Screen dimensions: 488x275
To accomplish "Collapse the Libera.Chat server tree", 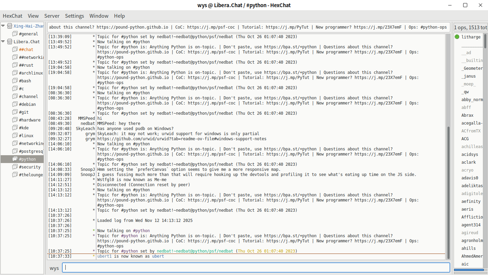I will tap(3, 42).
